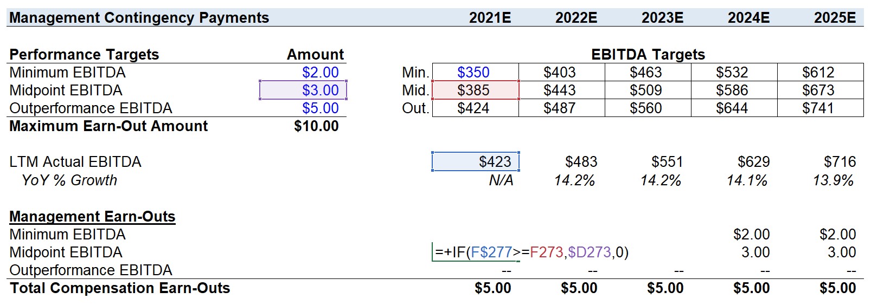Click the Maximum Earn-Out Amount $10.00 cell
The height and width of the screenshot is (305, 871).
[303, 126]
